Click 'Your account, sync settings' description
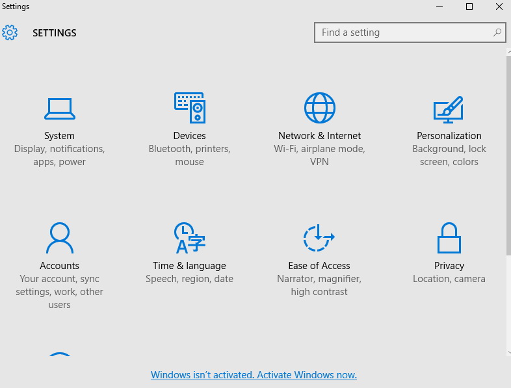The width and height of the screenshot is (511, 388). pos(59,292)
